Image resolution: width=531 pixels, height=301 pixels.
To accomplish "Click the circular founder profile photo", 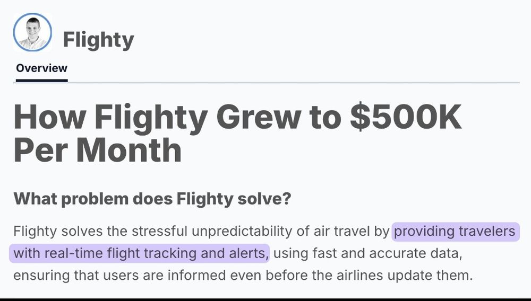I will click(x=32, y=32).
